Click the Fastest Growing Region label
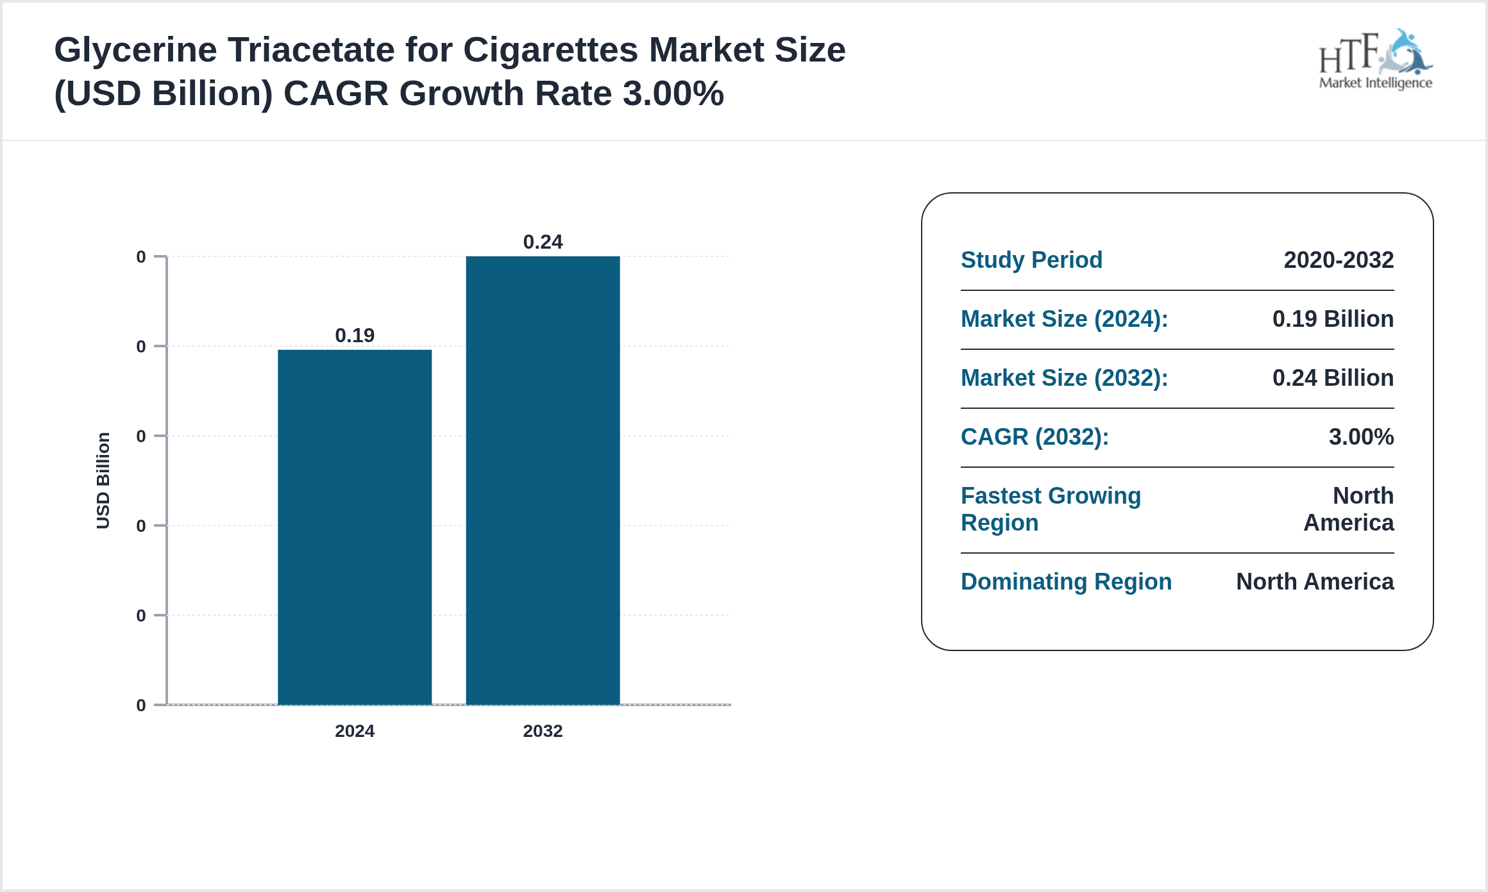The image size is (1488, 892). click(1051, 509)
